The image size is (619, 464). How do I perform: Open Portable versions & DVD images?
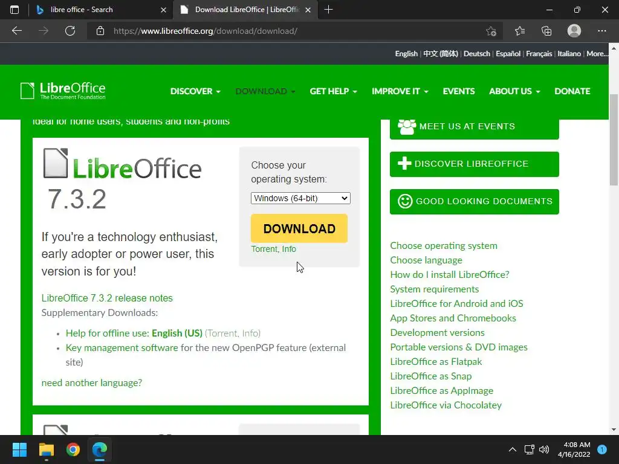point(459,347)
